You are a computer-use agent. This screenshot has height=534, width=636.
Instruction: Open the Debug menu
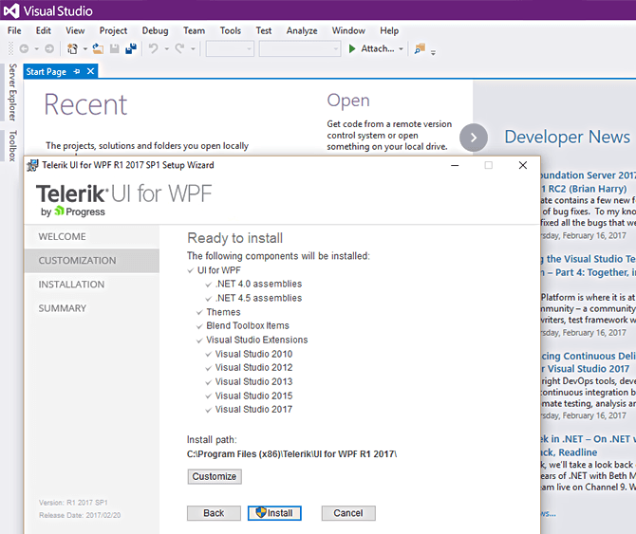pos(155,30)
